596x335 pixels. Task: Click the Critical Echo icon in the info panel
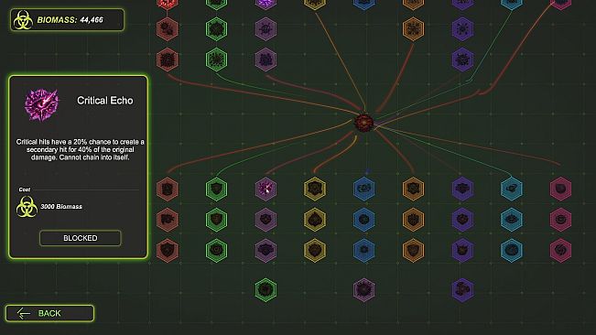pyautogui.click(x=42, y=105)
